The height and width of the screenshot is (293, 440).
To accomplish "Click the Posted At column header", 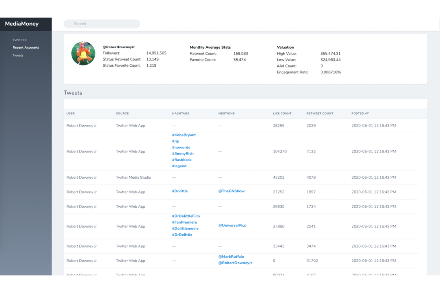I will (x=361, y=113).
